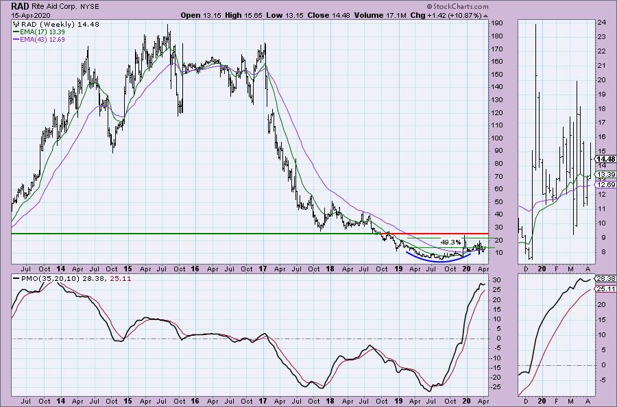Click the Open 13.15 value
The height and width of the screenshot is (407, 617).
coord(202,15)
